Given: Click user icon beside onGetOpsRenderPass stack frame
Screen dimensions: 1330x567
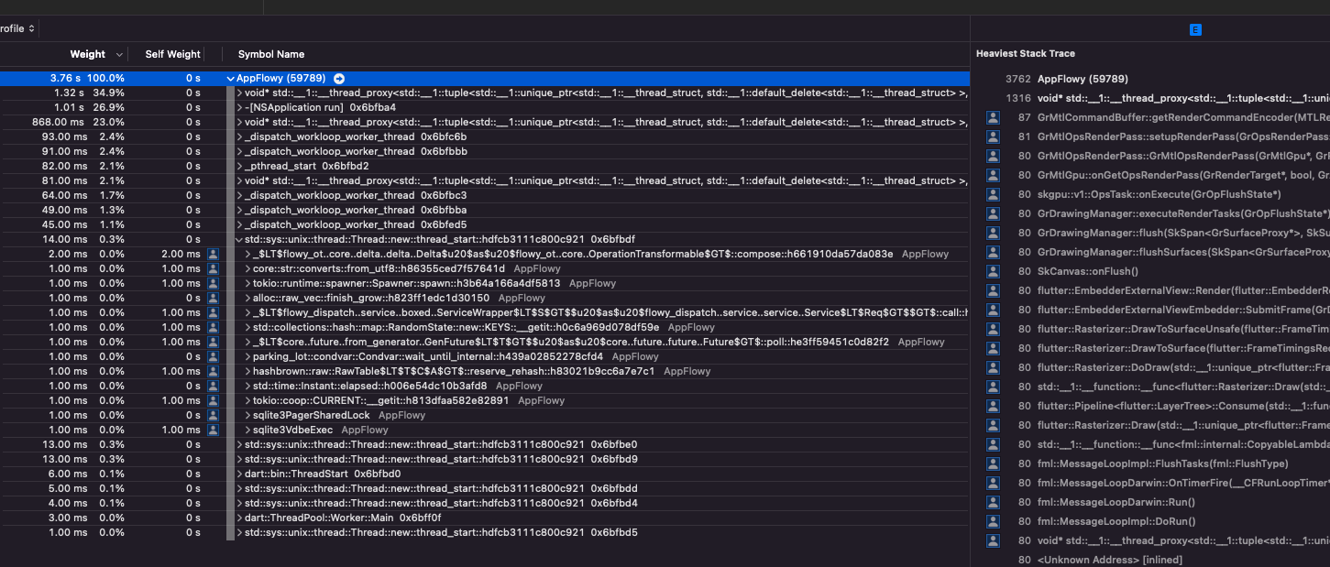Looking at the screenshot, I should tap(993, 175).
